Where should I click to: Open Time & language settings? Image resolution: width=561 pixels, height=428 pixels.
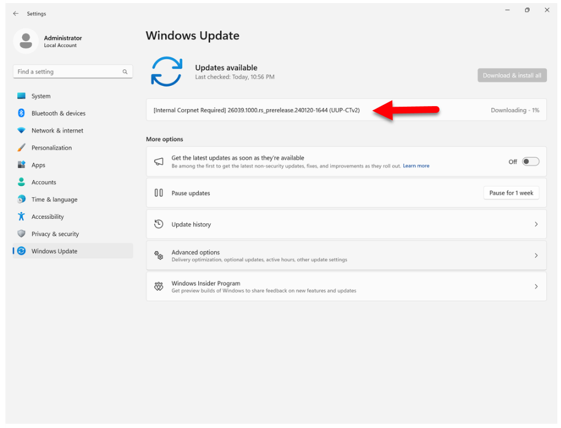[73, 199]
